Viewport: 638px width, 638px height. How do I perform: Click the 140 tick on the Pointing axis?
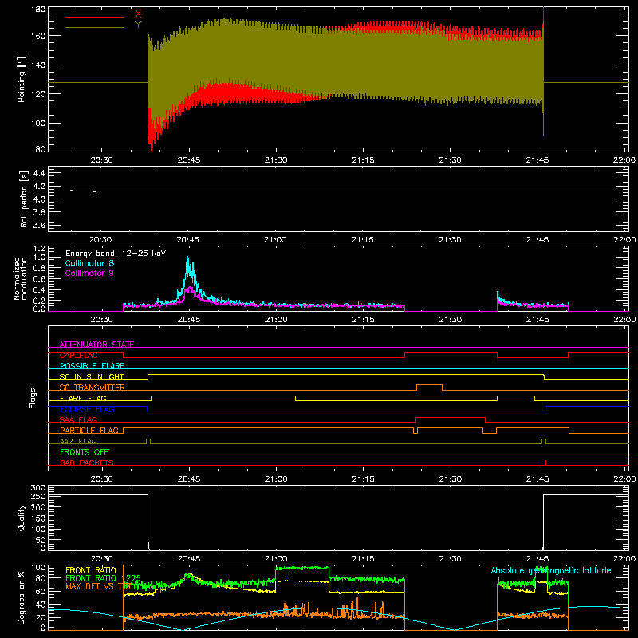[x=38, y=65]
